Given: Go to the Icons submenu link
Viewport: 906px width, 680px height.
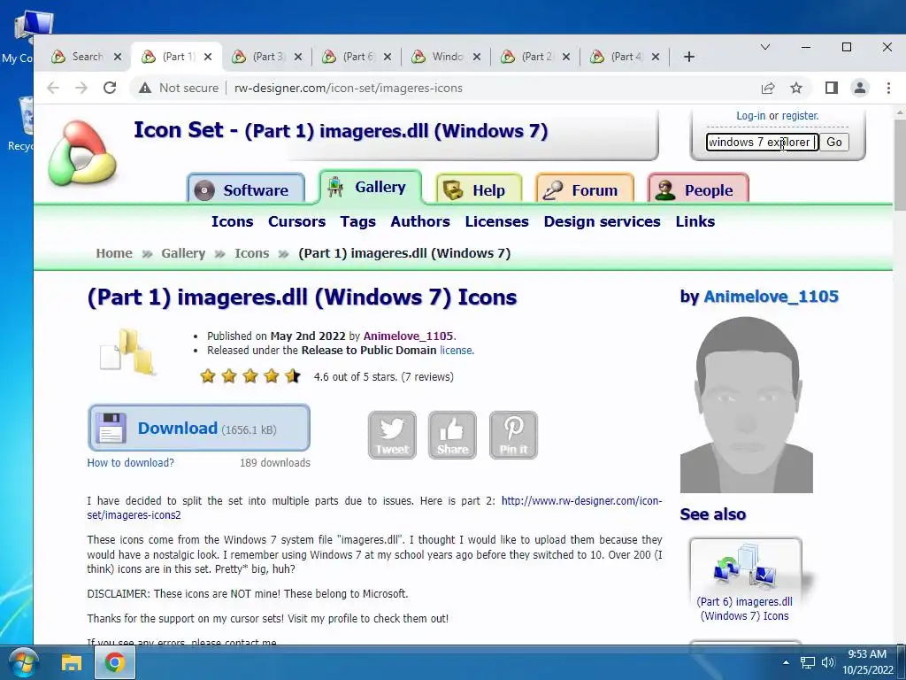Looking at the screenshot, I should (x=233, y=221).
